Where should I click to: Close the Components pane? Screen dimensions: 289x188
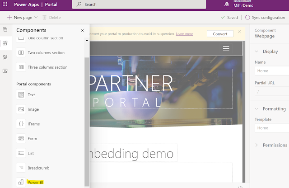click(x=82, y=31)
